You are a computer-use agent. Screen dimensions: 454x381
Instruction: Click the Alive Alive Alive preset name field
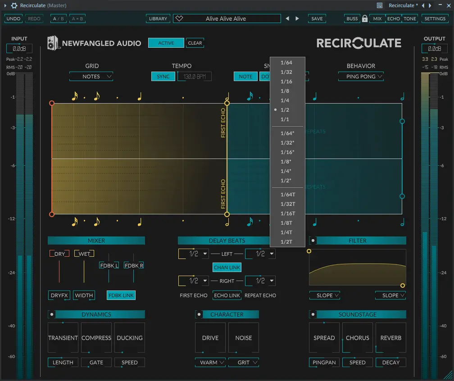[227, 18]
